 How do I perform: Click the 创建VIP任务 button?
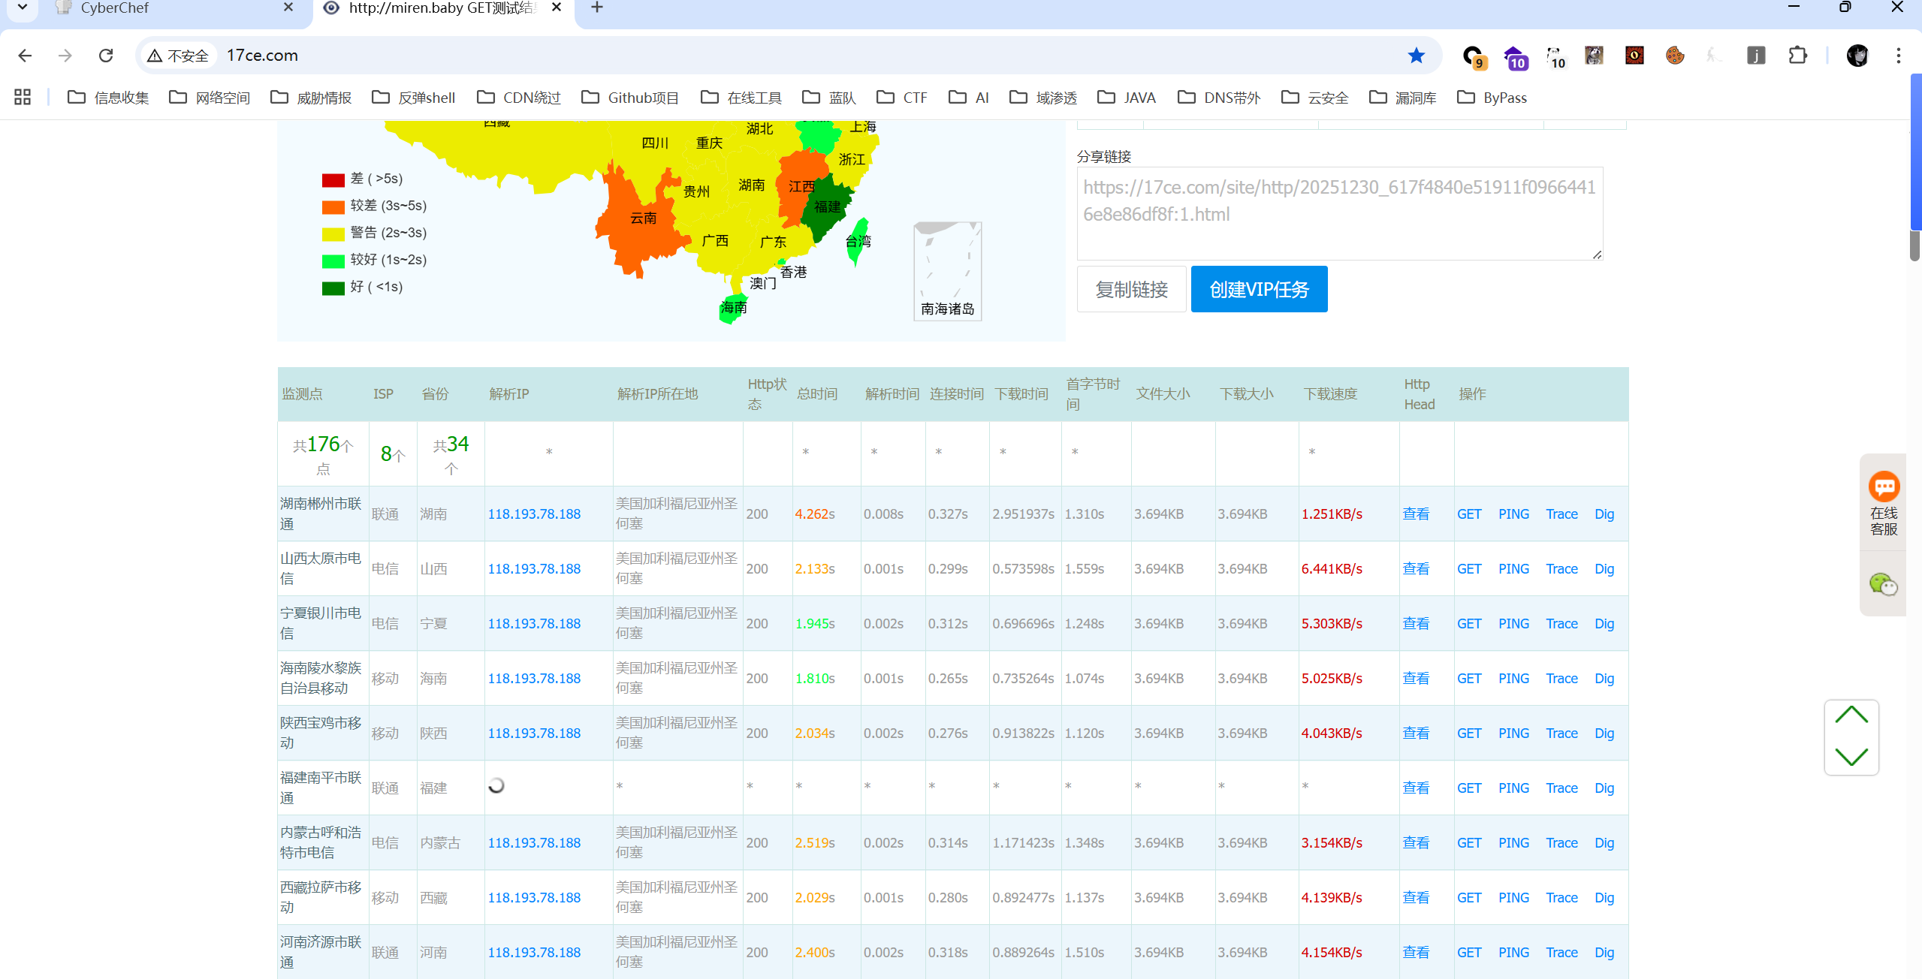coord(1259,289)
